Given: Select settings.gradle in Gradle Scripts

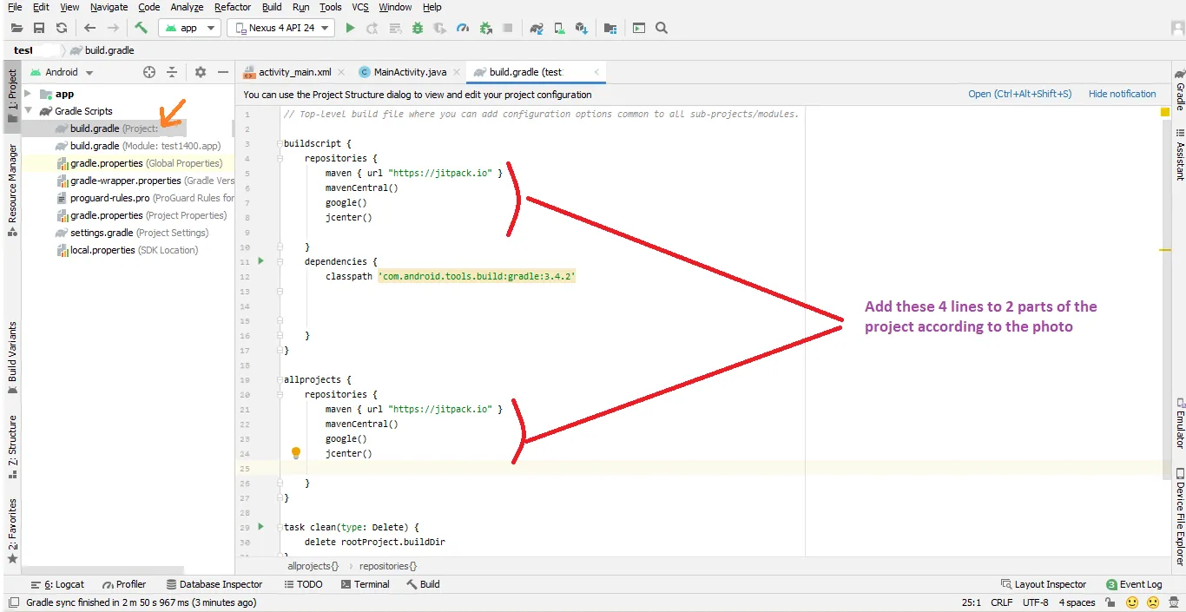Looking at the screenshot, I should (x=102, y=233).
